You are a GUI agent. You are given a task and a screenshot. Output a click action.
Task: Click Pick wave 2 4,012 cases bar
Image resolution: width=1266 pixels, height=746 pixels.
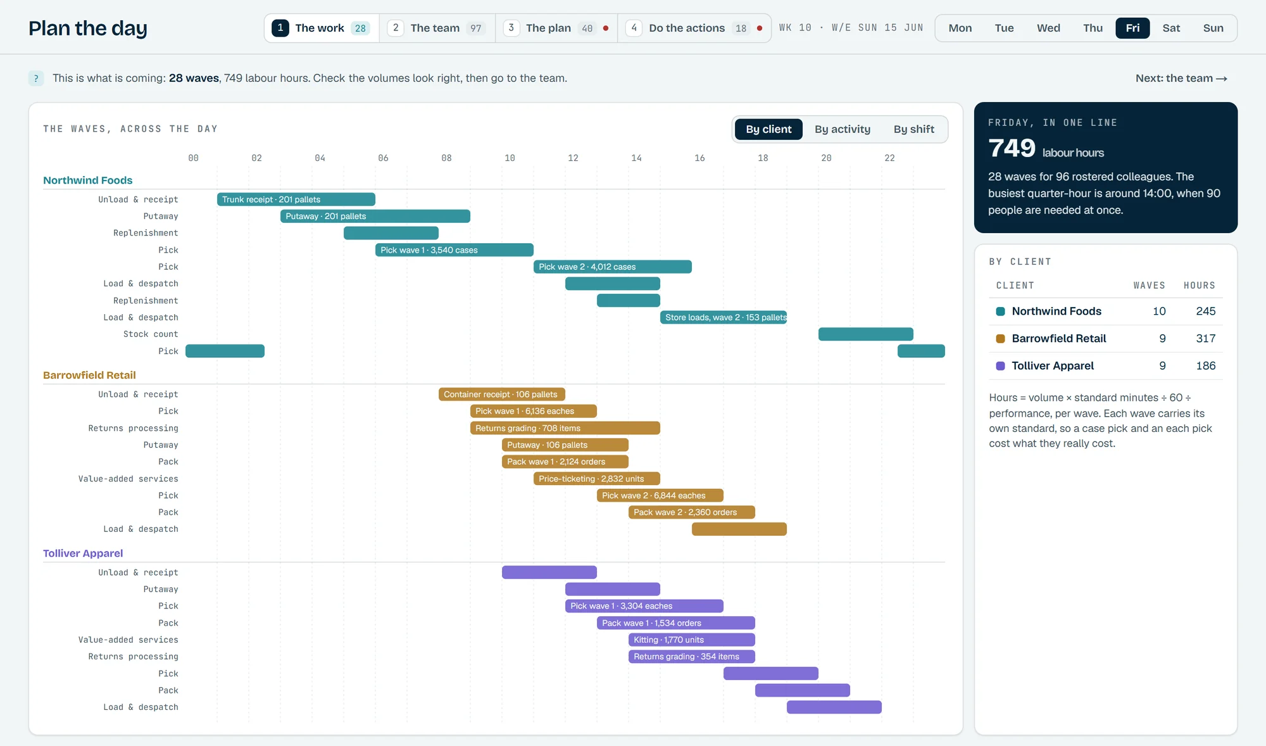point(613,267)
